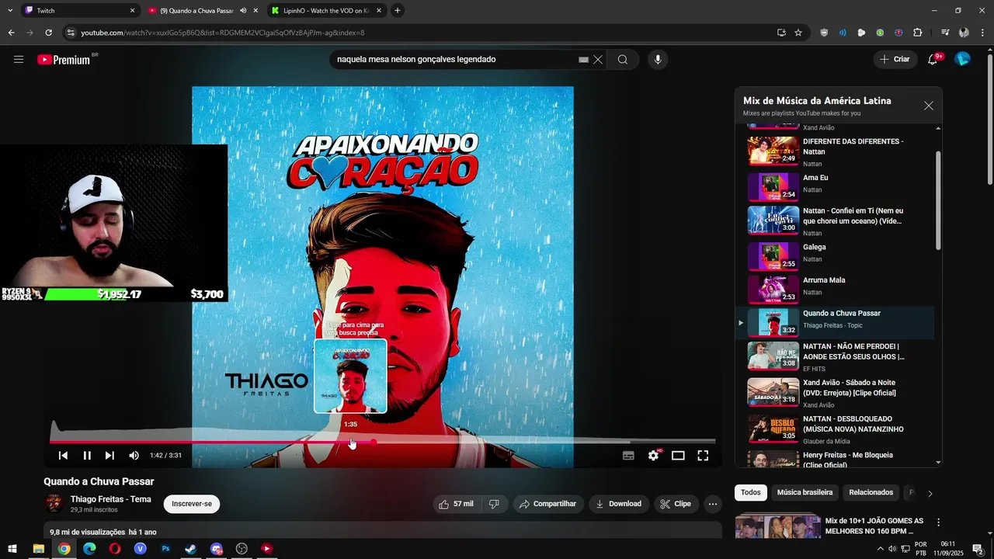Viewport: 994px width, 559px height.
Task: Dislike the video
Action: [x=494, y=504]
